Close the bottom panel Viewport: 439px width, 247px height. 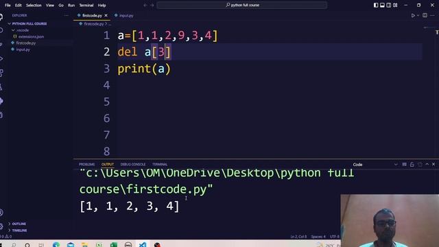(434, 165)
